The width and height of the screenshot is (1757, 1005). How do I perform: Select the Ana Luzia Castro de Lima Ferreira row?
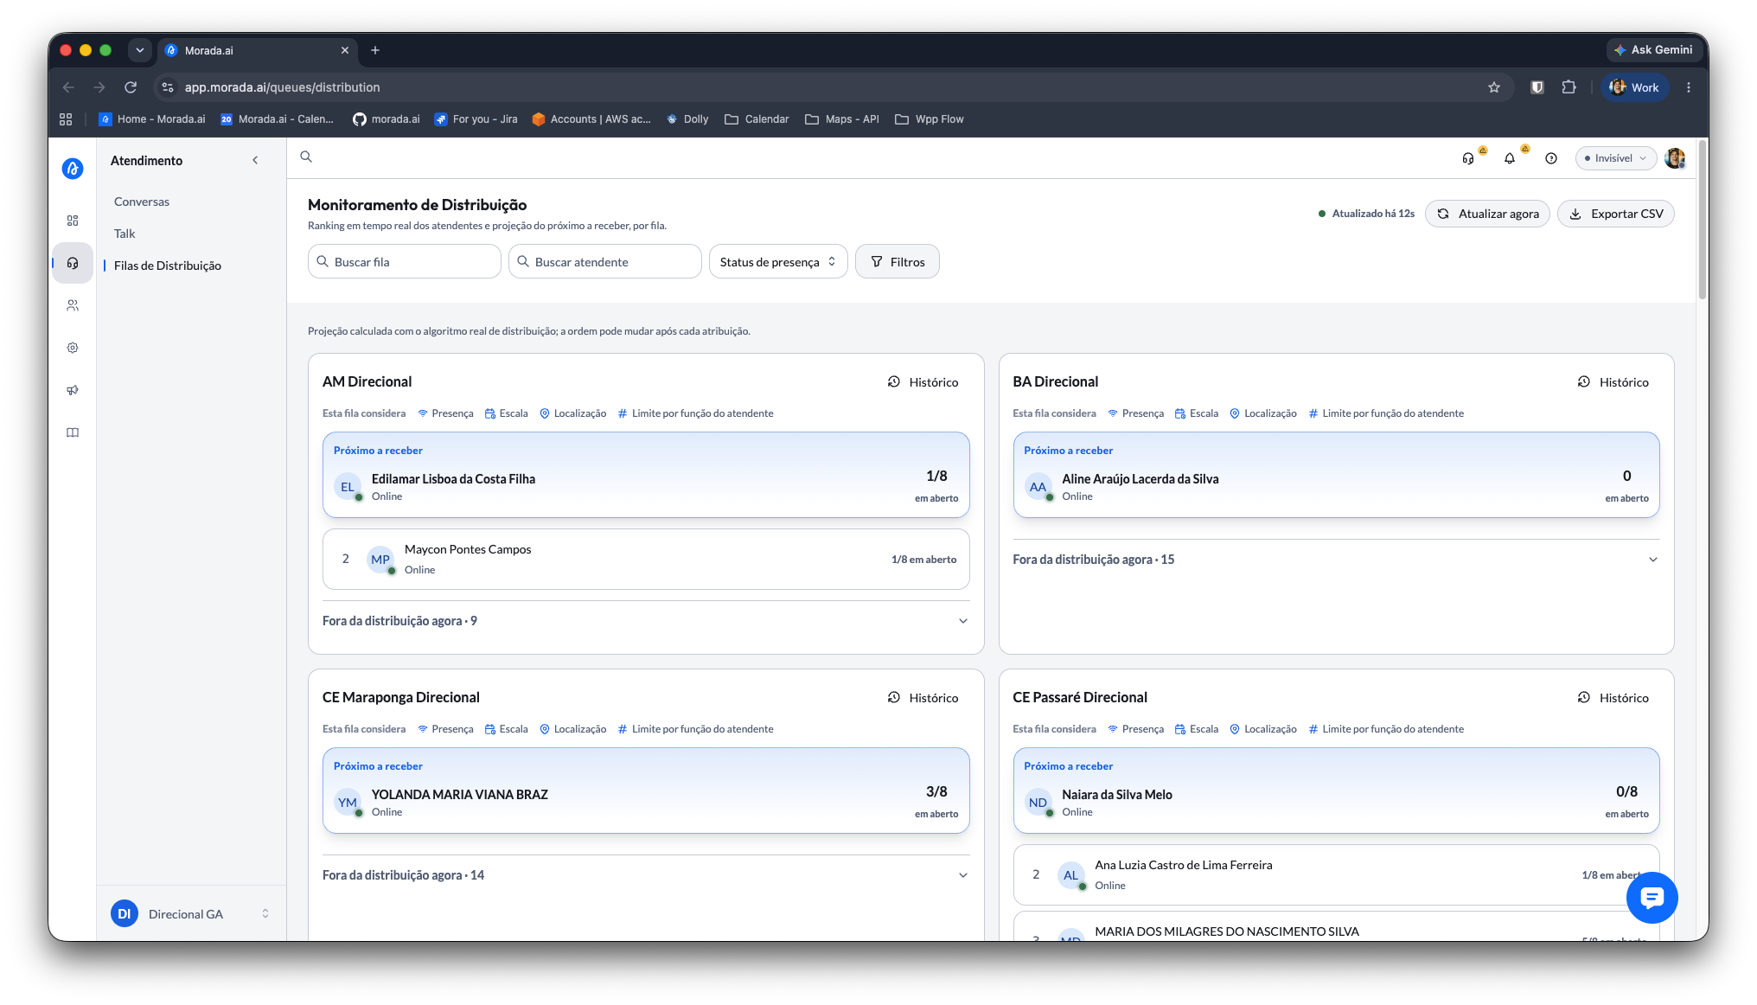1336,874
